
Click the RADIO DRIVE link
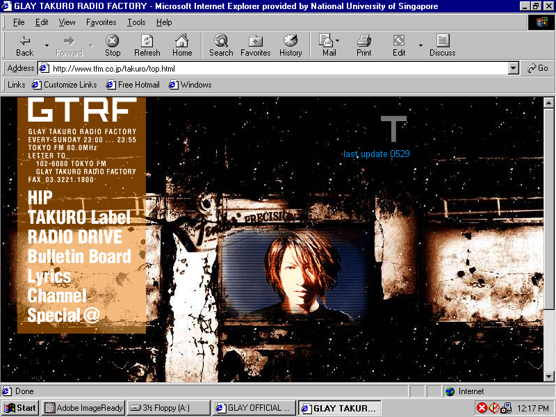[x=74, y=237]
